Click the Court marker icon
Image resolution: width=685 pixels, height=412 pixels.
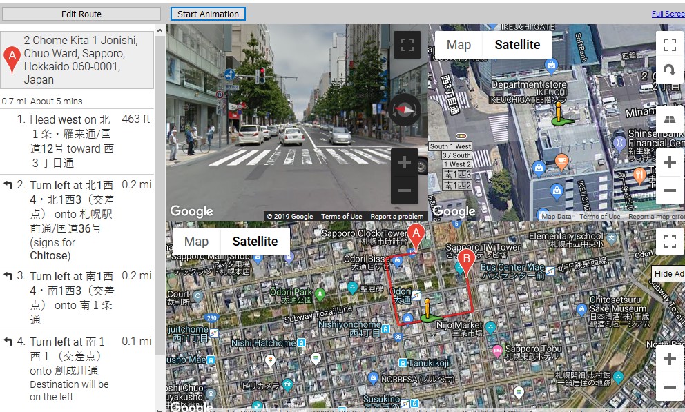[x=198, y=297]
